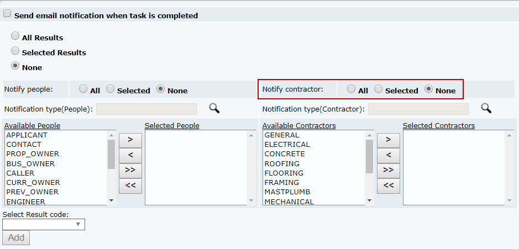The height and width of the screenshot is (249, 519).
Task: Click the Contractor notification type search magnifier
Action: [x=486, y=108]
